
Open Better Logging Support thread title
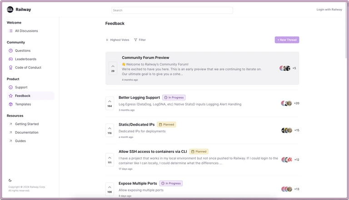[x=139, y=98]
